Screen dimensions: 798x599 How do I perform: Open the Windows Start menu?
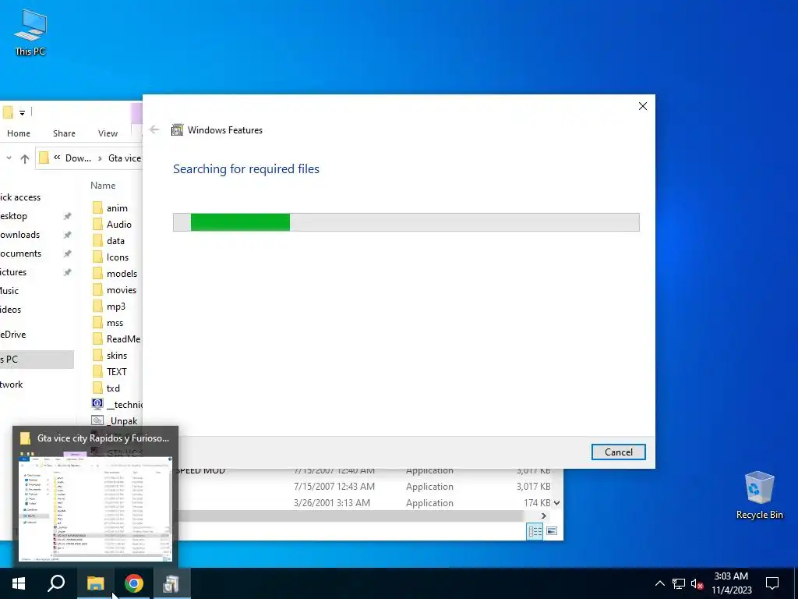click(x=19, y=583)
